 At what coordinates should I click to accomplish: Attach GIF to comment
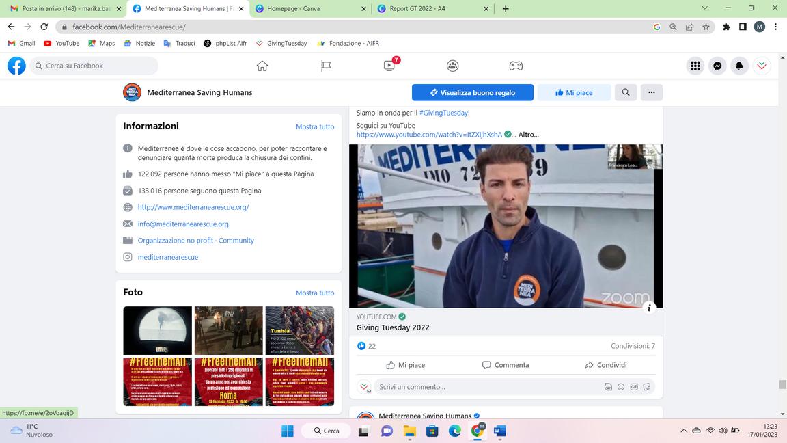tap(634, 387)
